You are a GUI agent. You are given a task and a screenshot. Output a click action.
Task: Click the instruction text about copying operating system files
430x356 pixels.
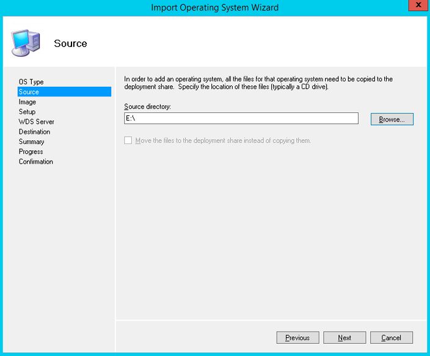pos(258,83)
